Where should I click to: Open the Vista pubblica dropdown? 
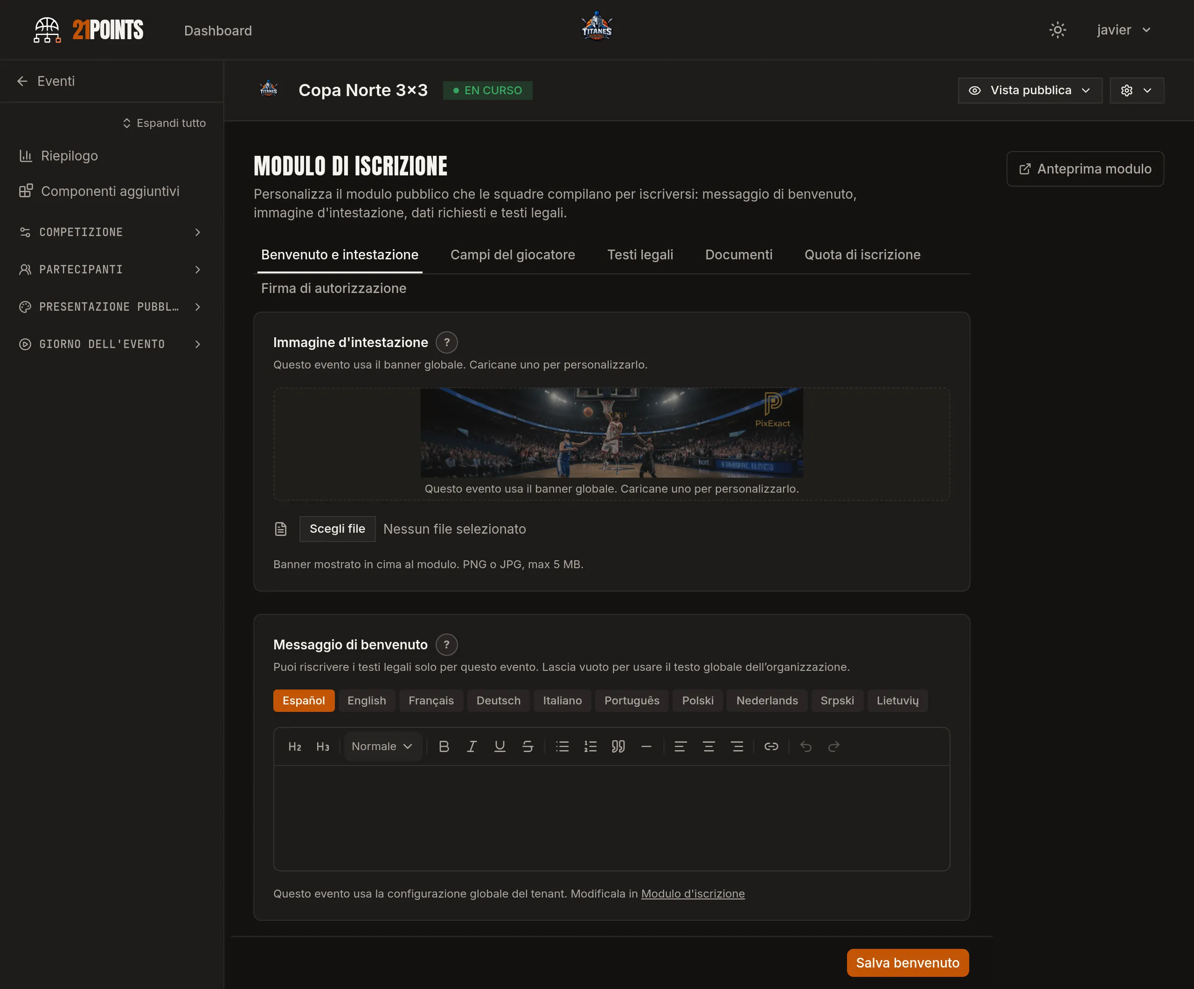click(1030, 91)
